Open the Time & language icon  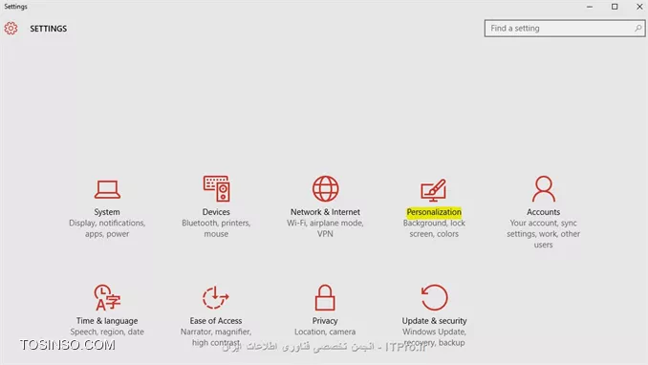pyautogui.click(x=107, y=297)
